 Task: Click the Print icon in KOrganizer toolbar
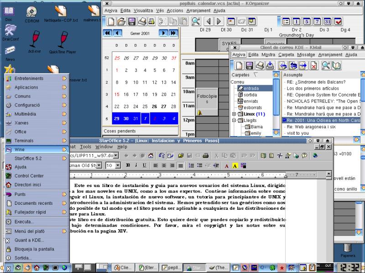click(x=142, y=21)
